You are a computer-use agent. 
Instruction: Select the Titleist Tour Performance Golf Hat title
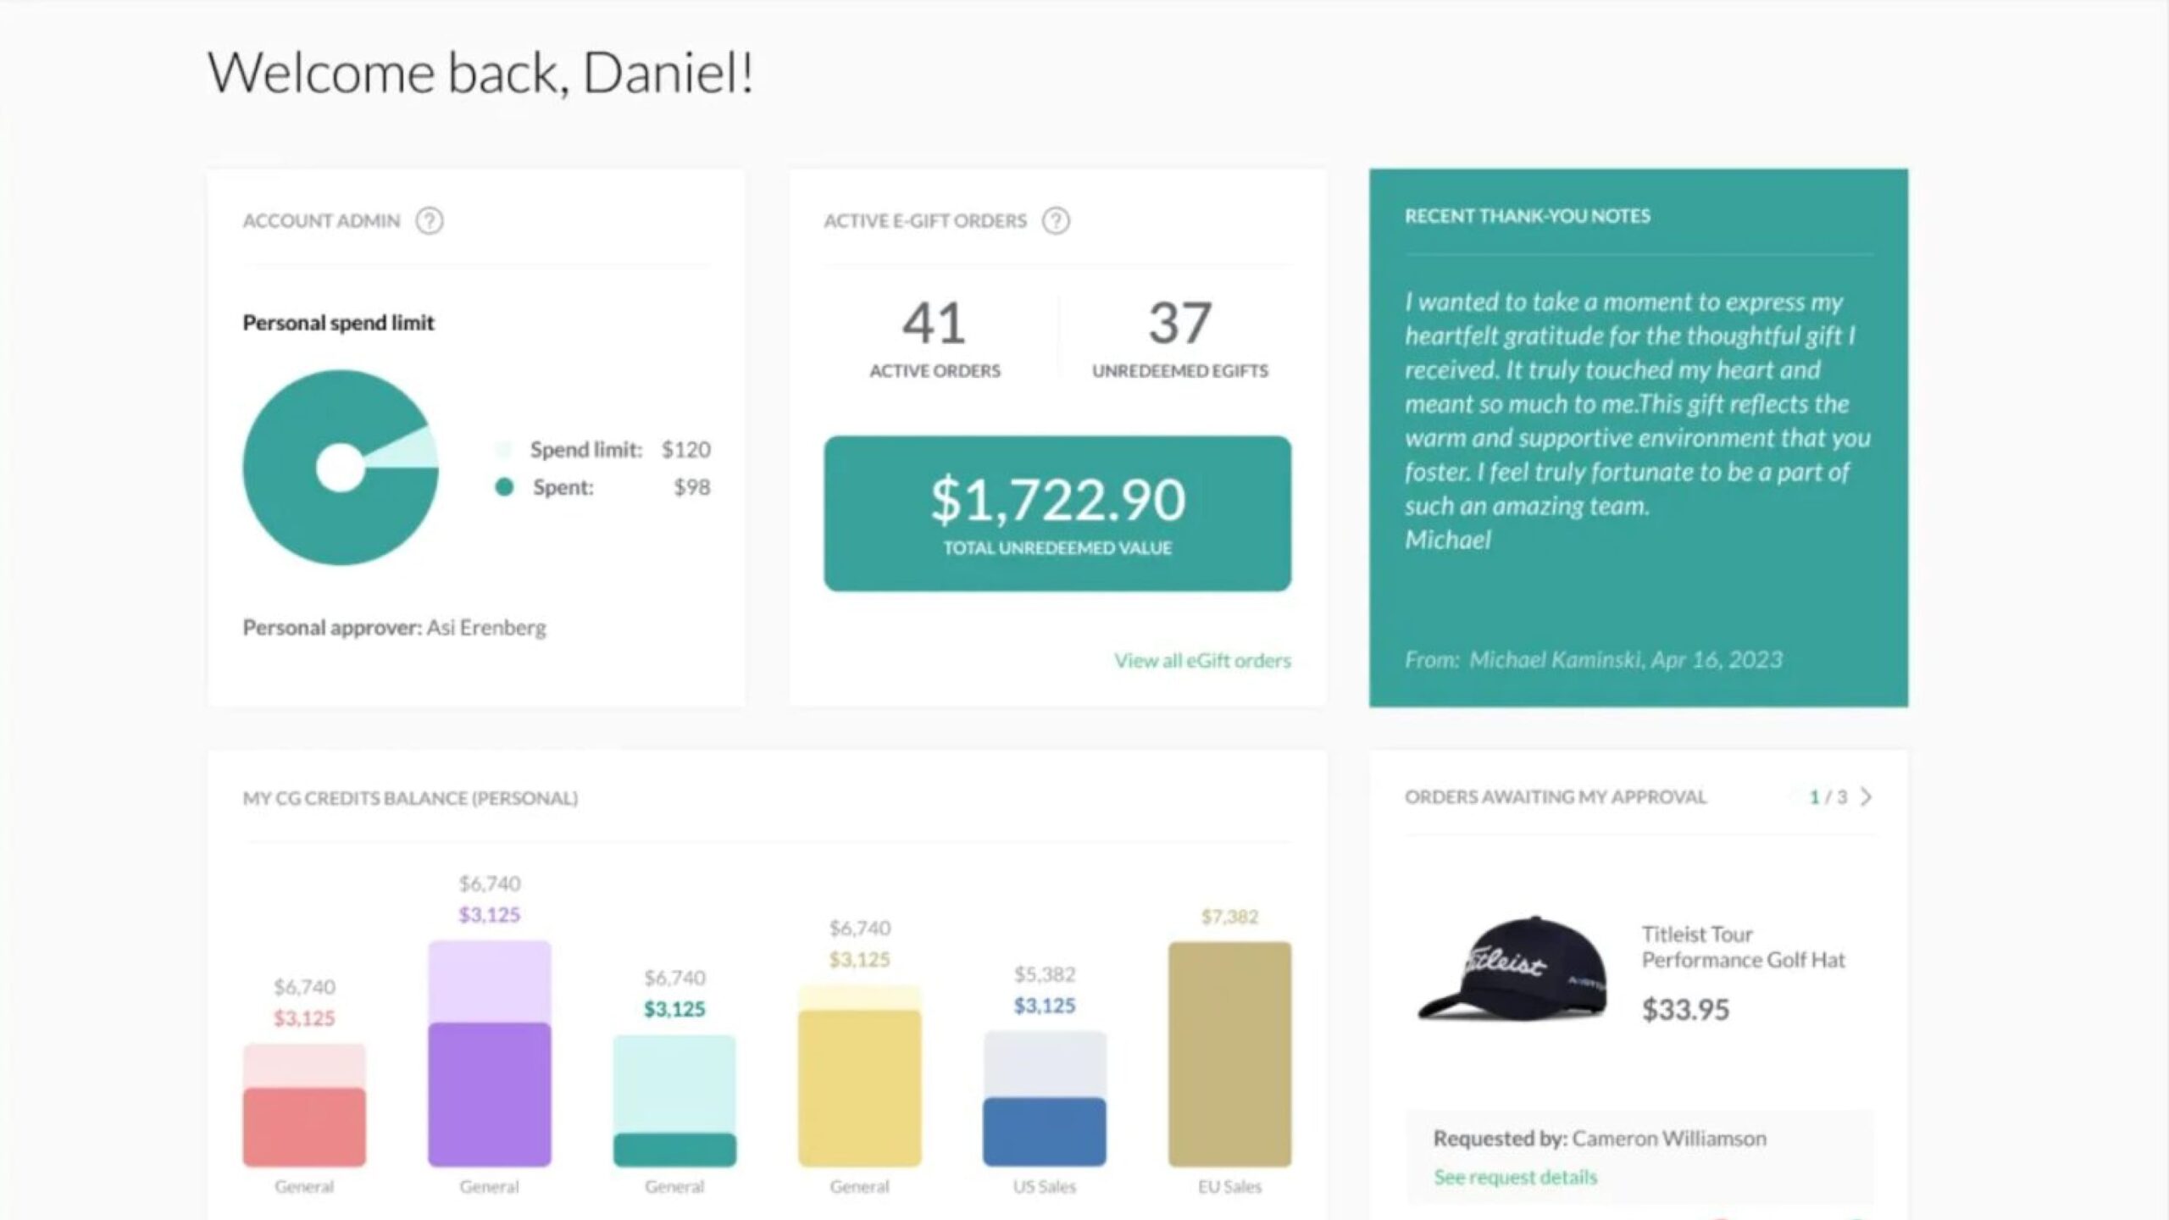[1743, 947]
